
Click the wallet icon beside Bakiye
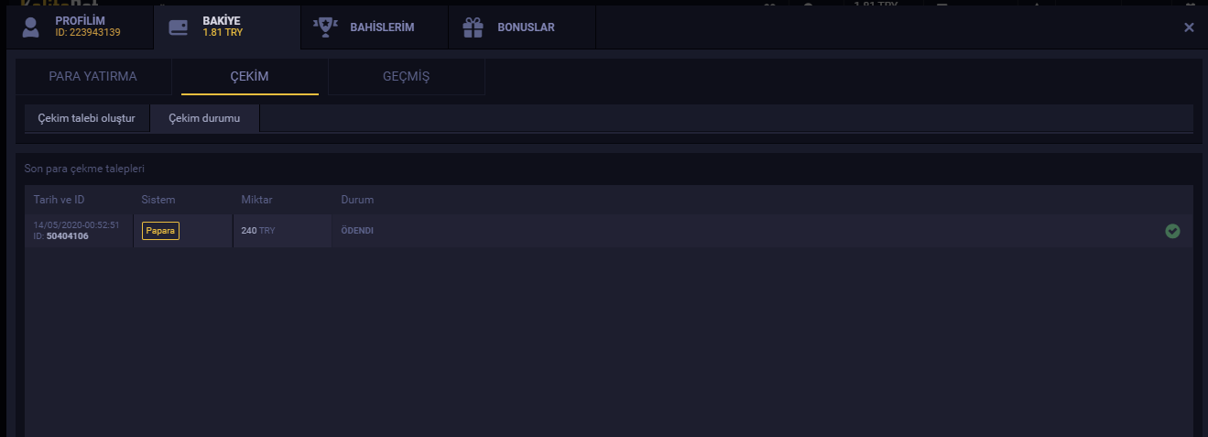(x=179, y=27)
